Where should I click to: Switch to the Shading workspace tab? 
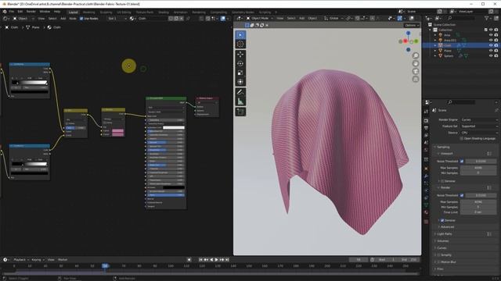(x=164, y=12)
